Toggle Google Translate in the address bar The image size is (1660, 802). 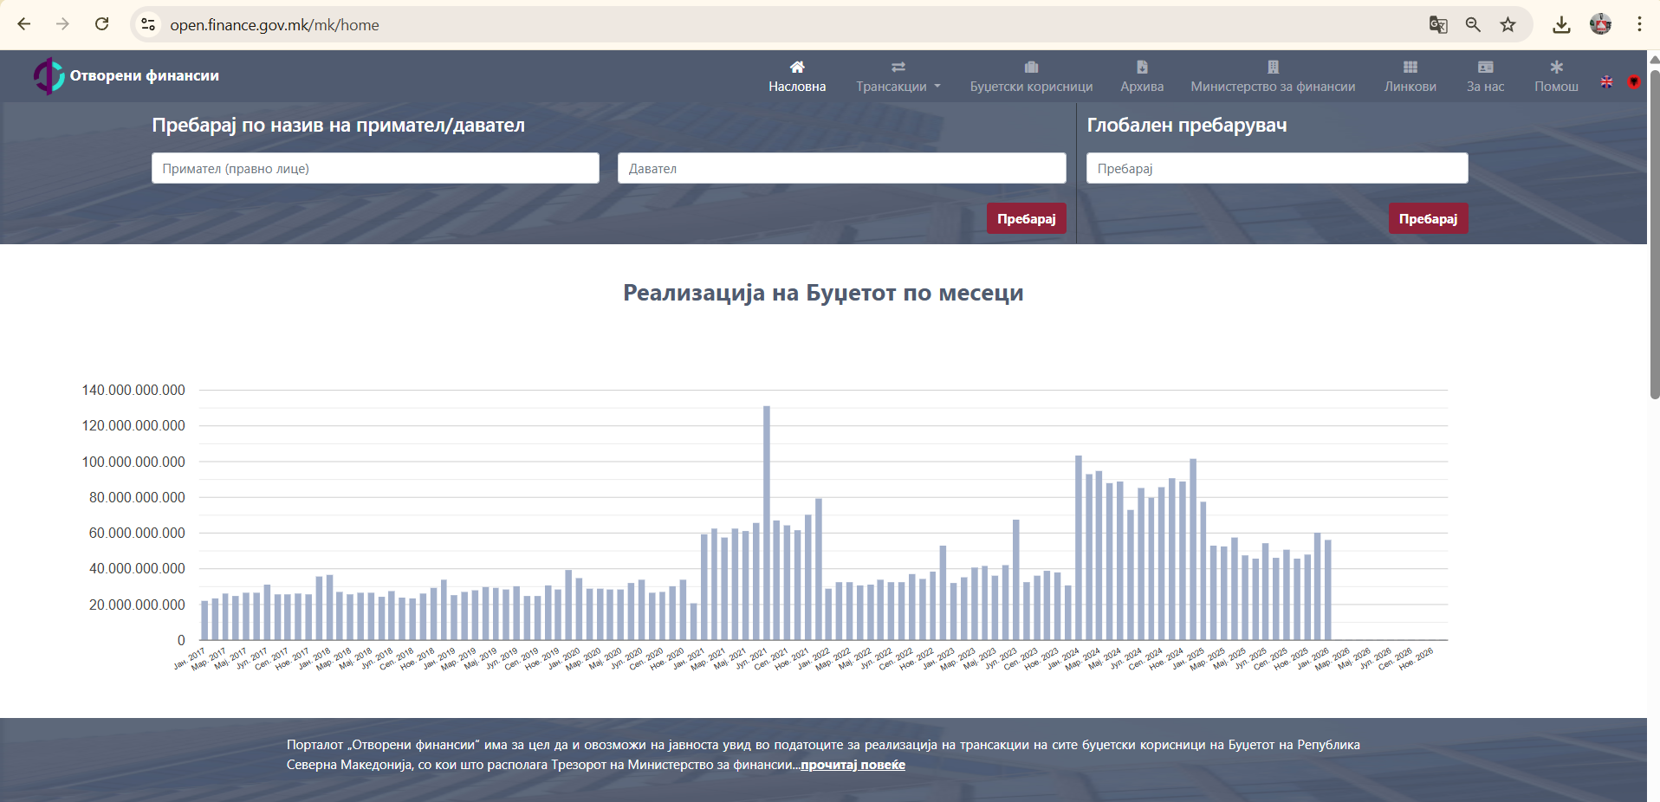coord(1438,25)
